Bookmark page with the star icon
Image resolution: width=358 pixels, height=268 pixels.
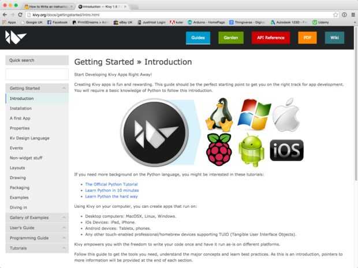click(x=335, y=15)
